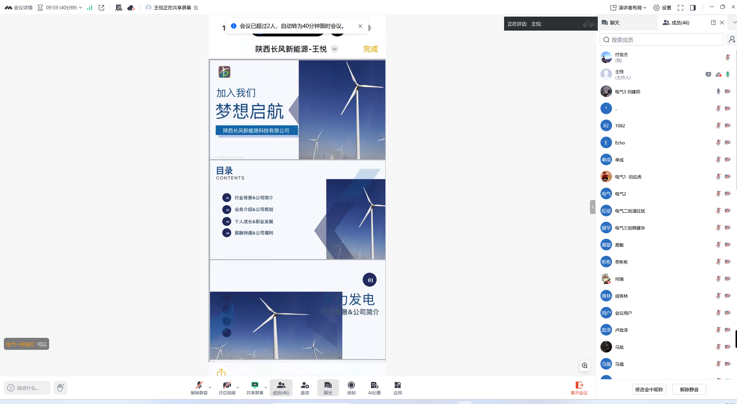Open the Invite button in toolbar

(x=305, y=388)
